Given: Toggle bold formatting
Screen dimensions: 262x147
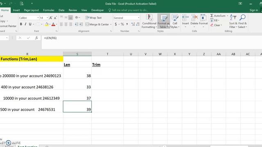Looking at the screenshot, I should 21,24.
